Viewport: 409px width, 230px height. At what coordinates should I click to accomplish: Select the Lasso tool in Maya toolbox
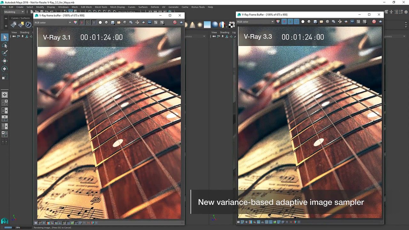[4, 45]
